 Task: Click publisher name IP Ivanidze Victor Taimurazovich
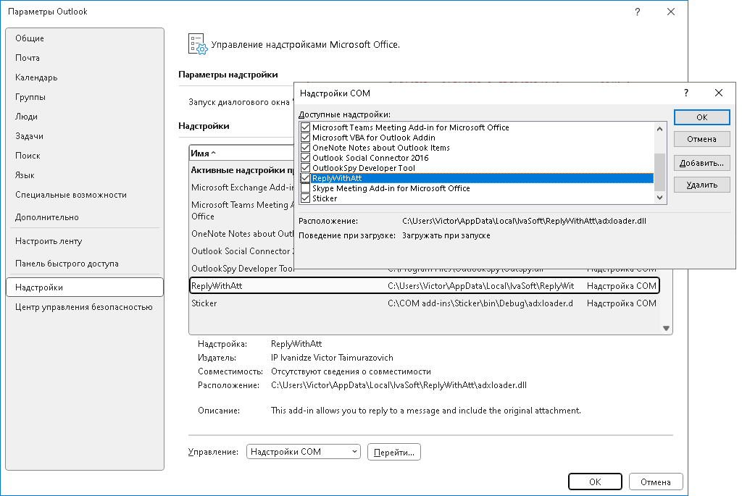[x=332, y=358]
